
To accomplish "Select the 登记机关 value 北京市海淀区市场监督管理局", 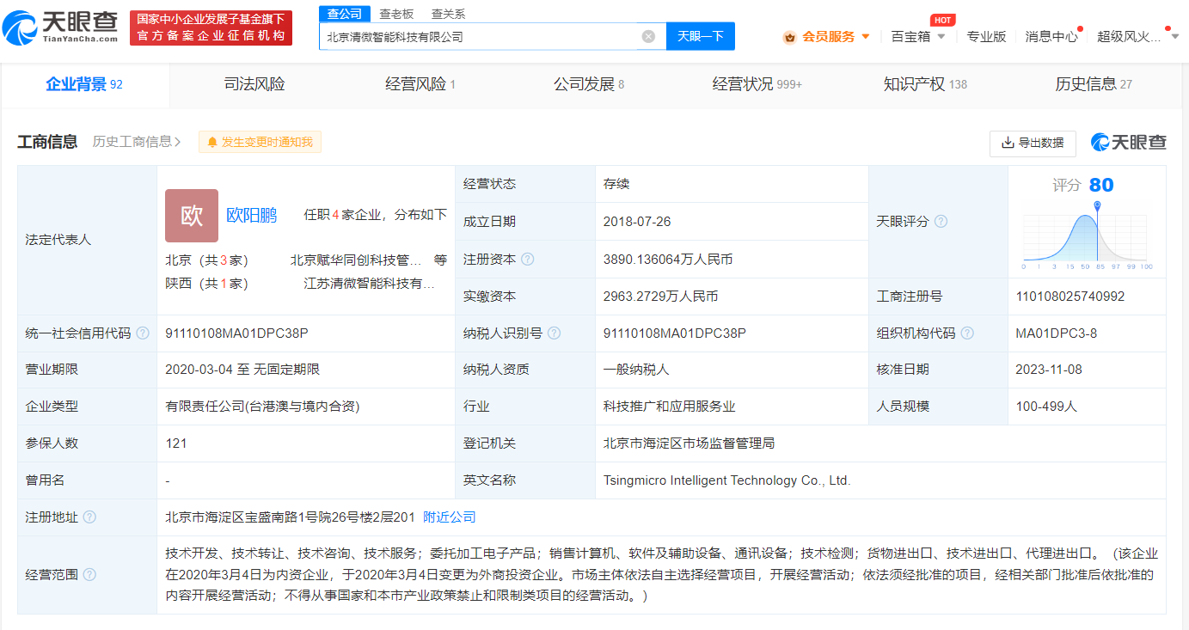I will pos(689,443).
